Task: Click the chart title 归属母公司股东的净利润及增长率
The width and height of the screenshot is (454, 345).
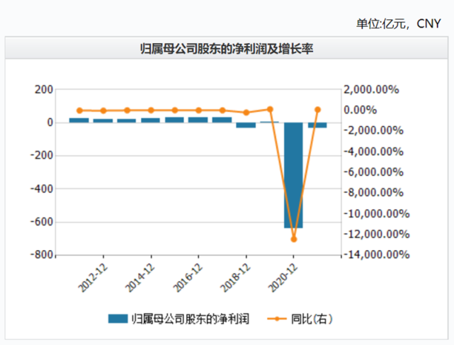Action: point(227,49)
